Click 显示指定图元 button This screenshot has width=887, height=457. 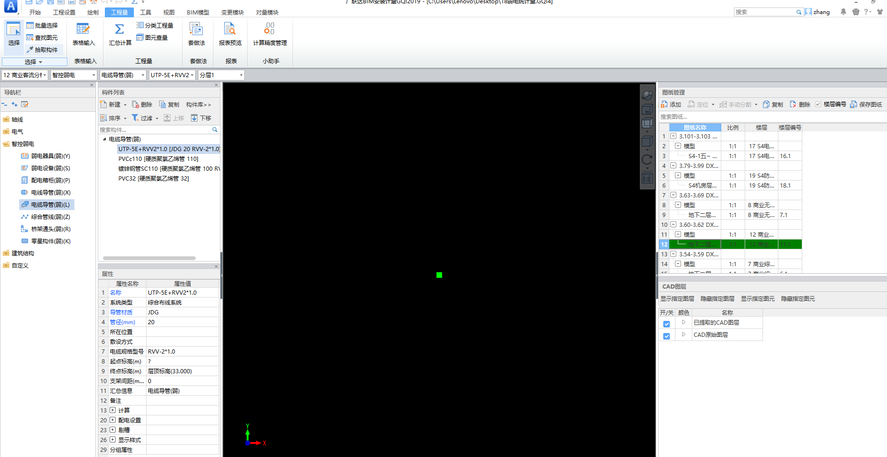(758, 298)
